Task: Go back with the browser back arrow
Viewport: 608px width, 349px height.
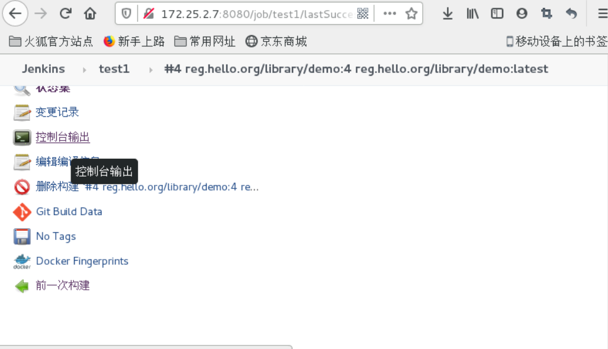Action: 15,14
